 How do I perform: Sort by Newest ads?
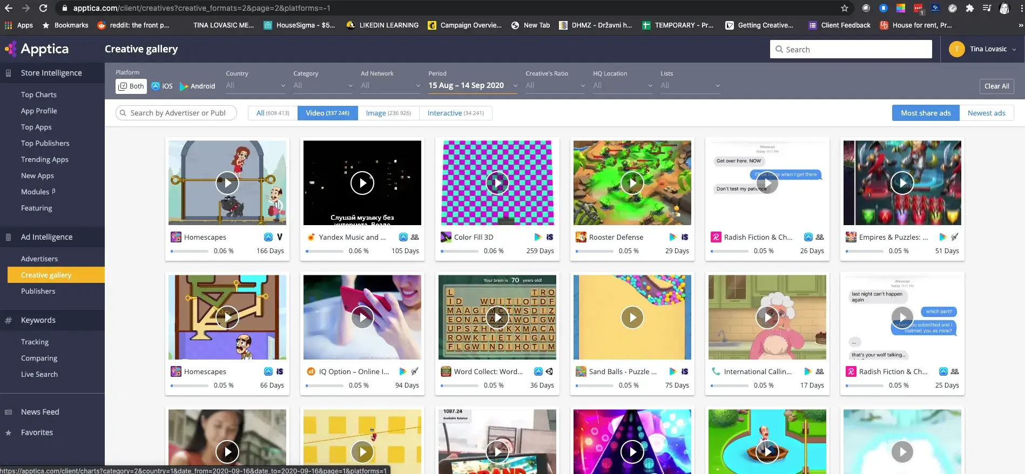pos(986,113)
